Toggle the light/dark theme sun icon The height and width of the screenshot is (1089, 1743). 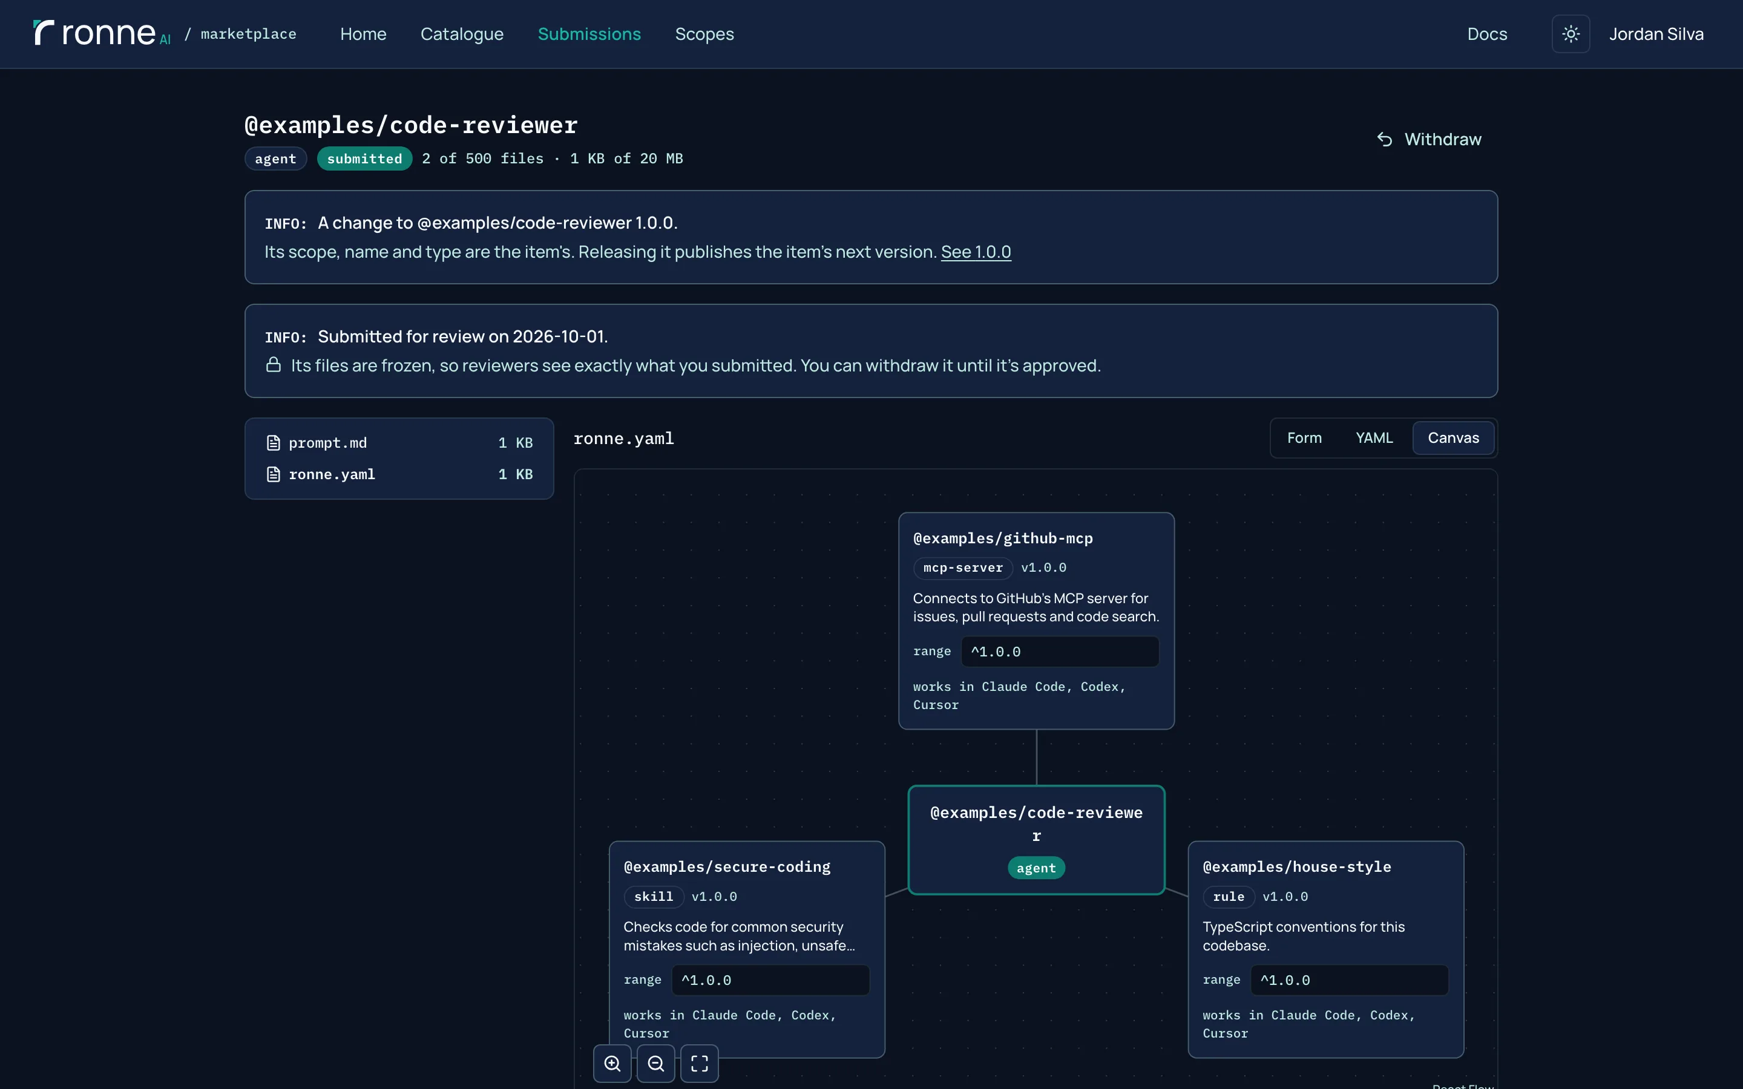pos(1570,34)
